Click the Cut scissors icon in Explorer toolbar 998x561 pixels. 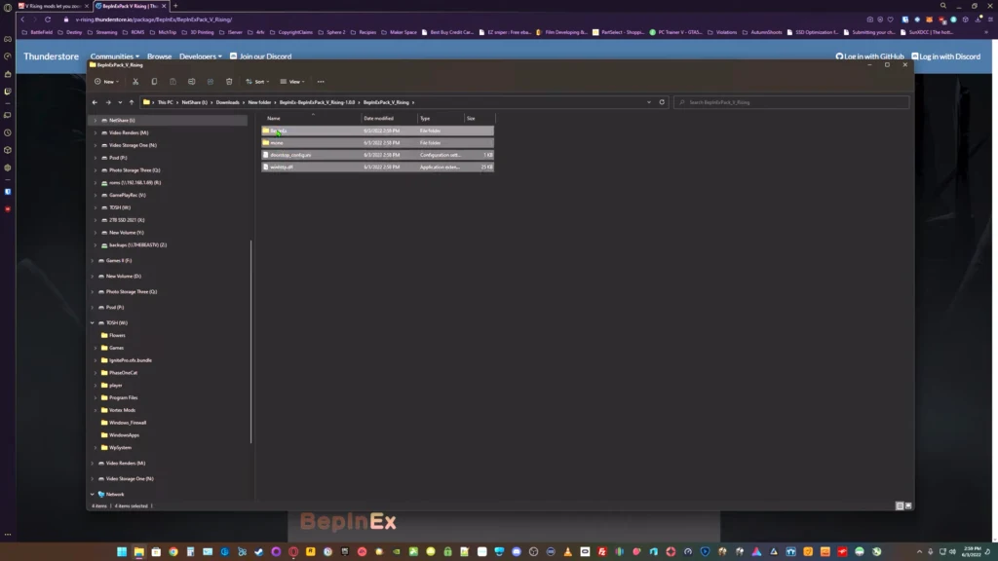135,82
